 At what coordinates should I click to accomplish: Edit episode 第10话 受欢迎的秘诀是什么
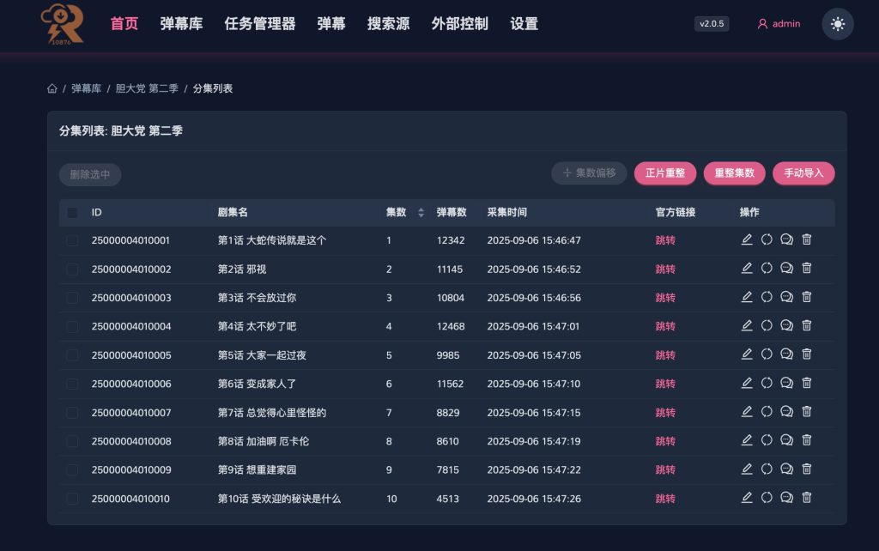747,498
